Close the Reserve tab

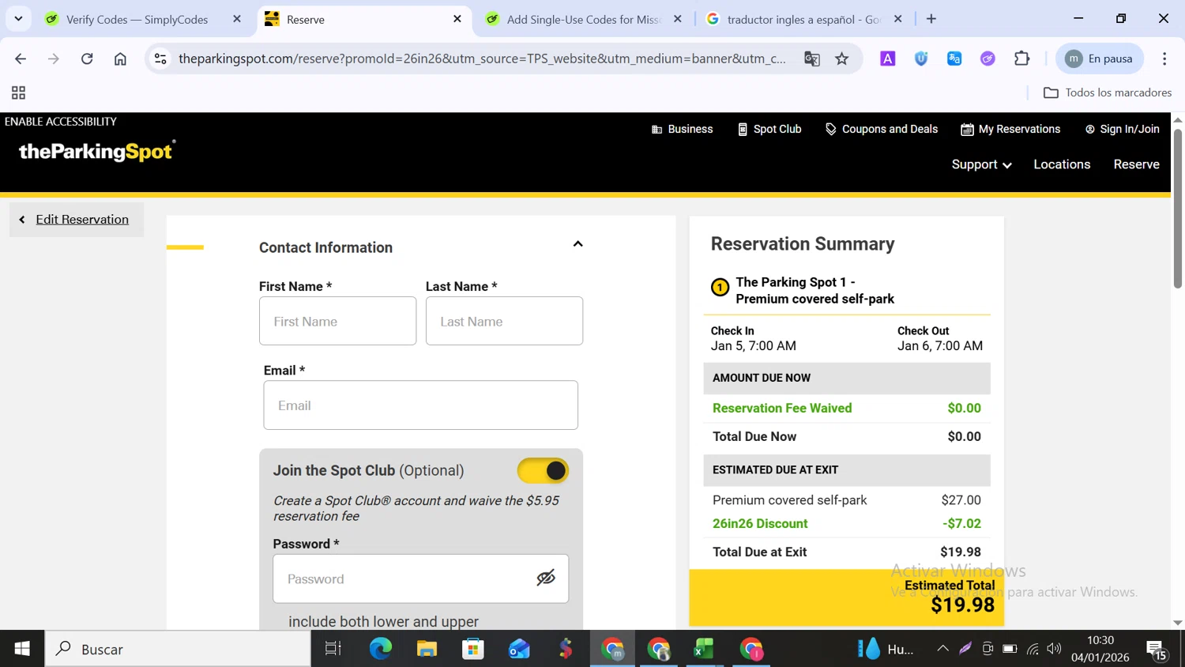(x=457, y=19)
